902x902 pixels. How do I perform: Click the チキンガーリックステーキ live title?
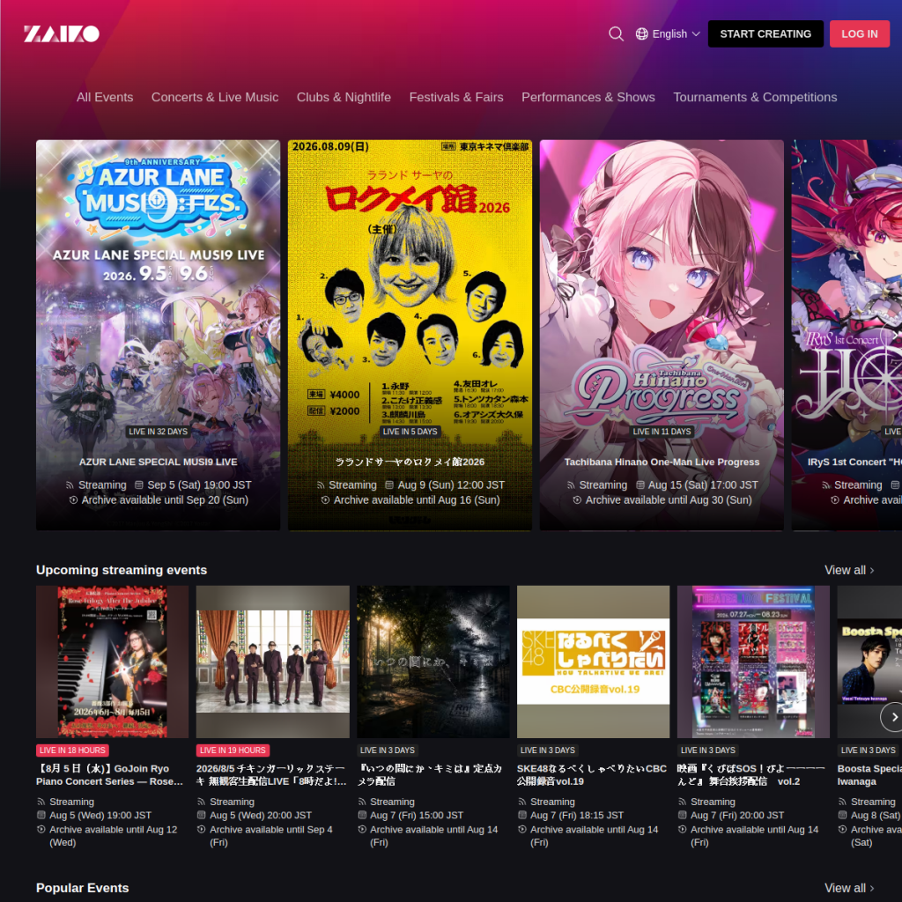coord(271,775)
